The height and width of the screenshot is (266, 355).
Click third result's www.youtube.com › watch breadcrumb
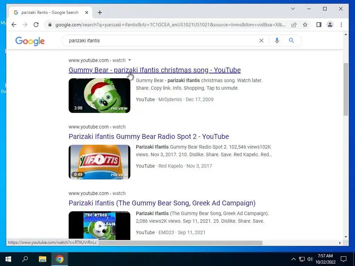(x=97, y=193)
